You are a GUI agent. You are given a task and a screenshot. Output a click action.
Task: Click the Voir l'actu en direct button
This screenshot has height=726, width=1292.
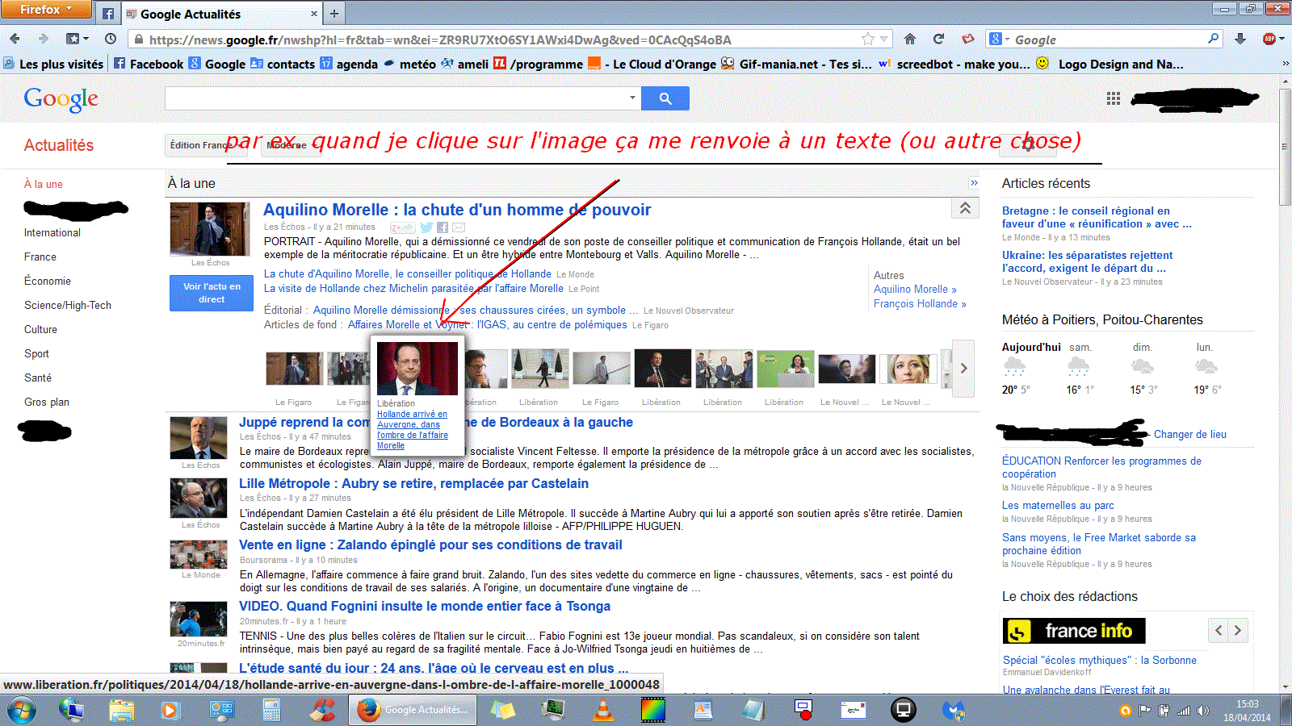coord(212,293)
